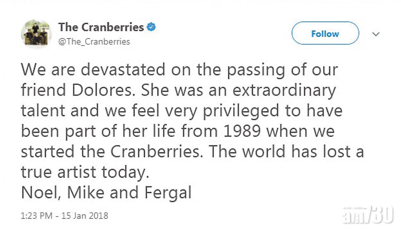401x230 pixels.
Task: Click The Cranberries profile avatar photo
Action: 36,34
